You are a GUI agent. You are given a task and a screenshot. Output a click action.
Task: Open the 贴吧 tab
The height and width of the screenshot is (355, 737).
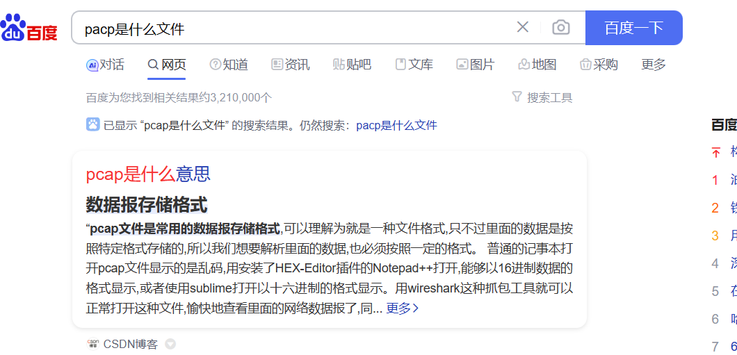point(352,65)
